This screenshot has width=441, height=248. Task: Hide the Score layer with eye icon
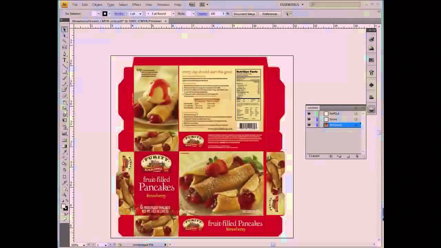[309, 119]
